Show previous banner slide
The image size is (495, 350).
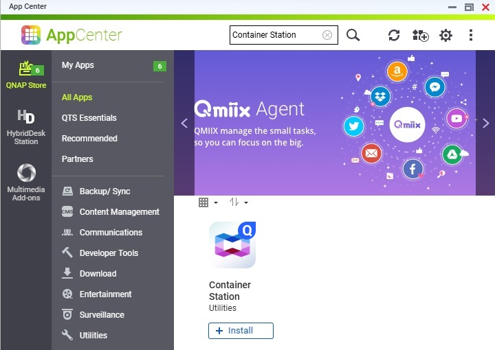coord(184,124)
